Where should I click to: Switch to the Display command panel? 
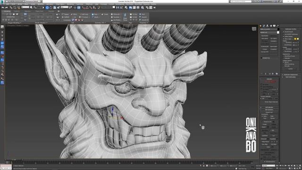[274, 25]
